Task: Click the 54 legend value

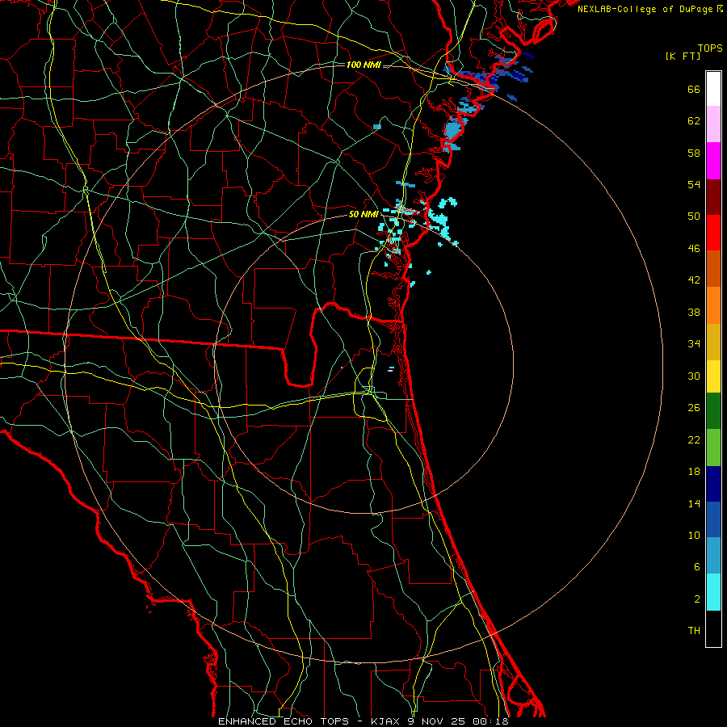Action: coord(694,184)
